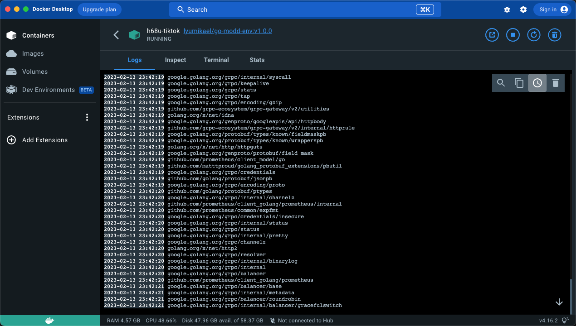This screenshot has height=326, width=576.
Task: Click the h68u-tiktok container name
Action: tap(163, 31)
